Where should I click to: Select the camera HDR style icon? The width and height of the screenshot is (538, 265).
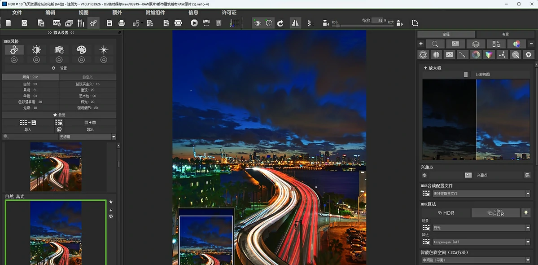[x=59, y=50]
